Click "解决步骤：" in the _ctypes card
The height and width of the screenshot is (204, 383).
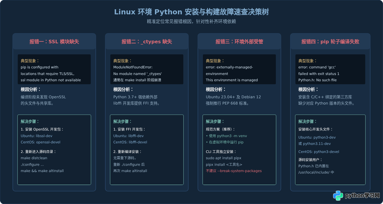tap(122, 122)
